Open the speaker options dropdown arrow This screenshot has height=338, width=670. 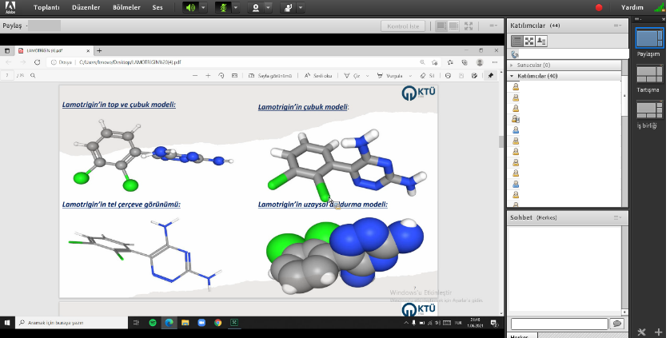[x=203, y=8]
